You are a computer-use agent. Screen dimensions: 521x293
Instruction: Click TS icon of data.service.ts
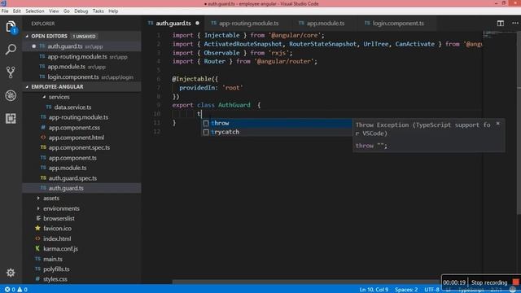point(49,107)
